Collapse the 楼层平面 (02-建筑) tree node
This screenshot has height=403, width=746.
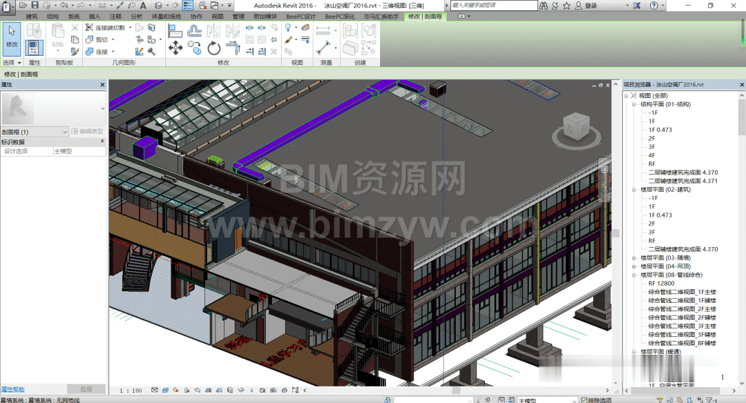tap(633, 190)
